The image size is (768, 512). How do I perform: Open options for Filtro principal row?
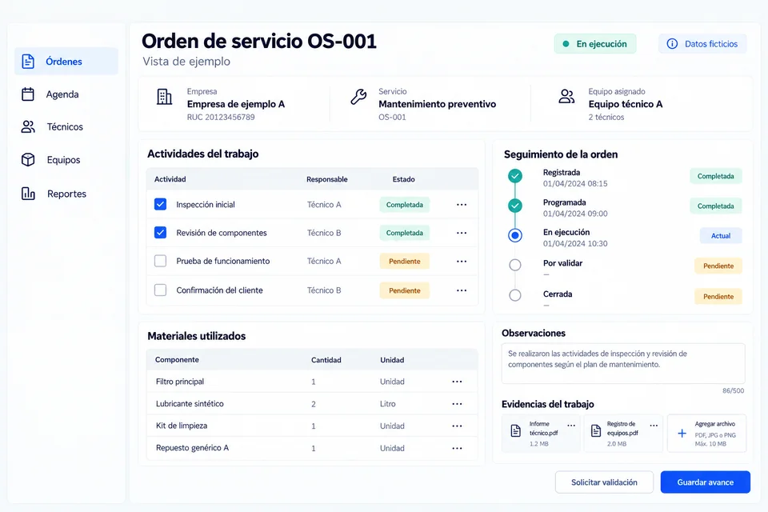457,381
